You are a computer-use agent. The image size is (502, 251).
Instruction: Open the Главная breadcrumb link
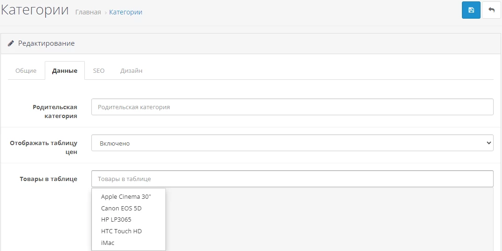(x=88, y=12)
